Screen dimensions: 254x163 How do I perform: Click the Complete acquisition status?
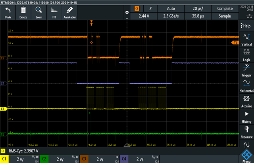click(x=225, y=9)
